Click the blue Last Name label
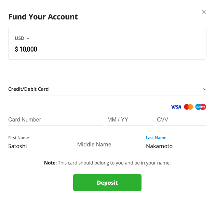The width and height of the screenshot is (215, 200). coord(156,138)
